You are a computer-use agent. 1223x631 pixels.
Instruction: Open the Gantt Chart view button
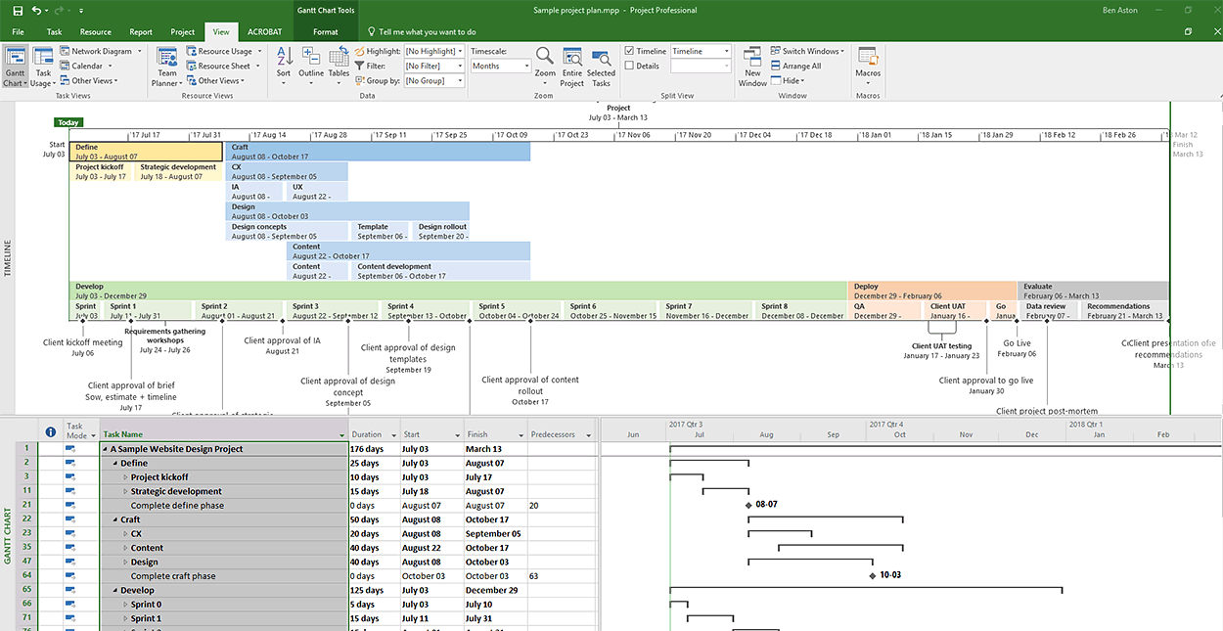[15, 67]
